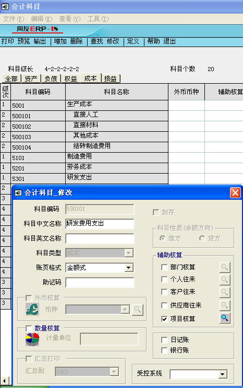Expand the 账页格式 dropdown
Viewport: 243px width, 388px height.
coord(128,268)
